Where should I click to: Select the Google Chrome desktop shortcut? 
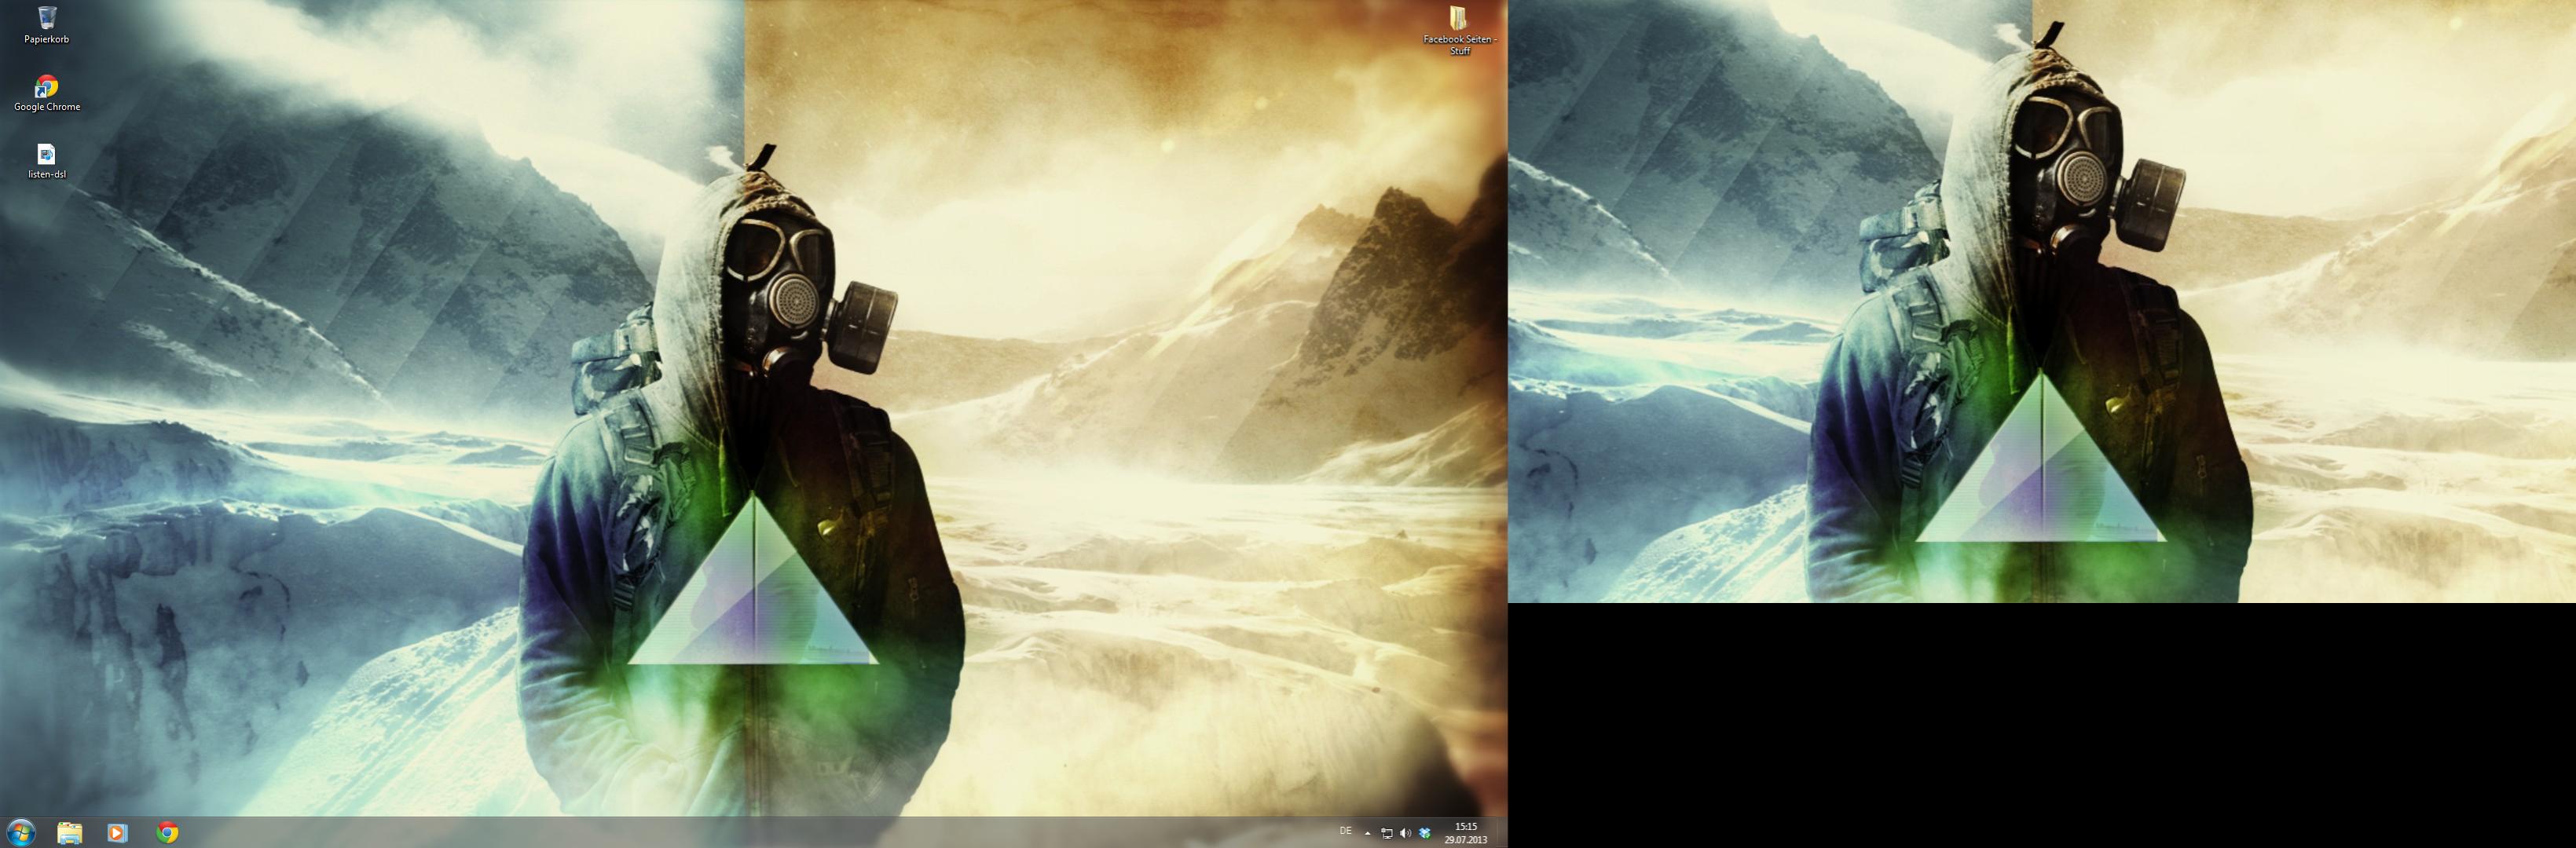click(x=46, y=86)
